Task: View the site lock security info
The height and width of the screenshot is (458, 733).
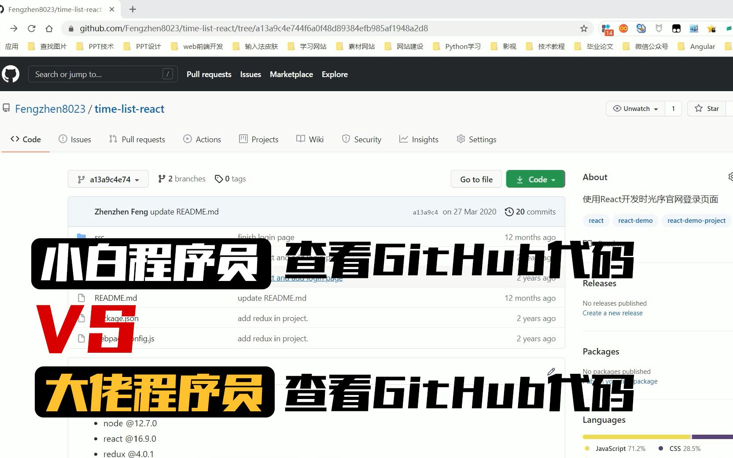Action: pos(70,29)
